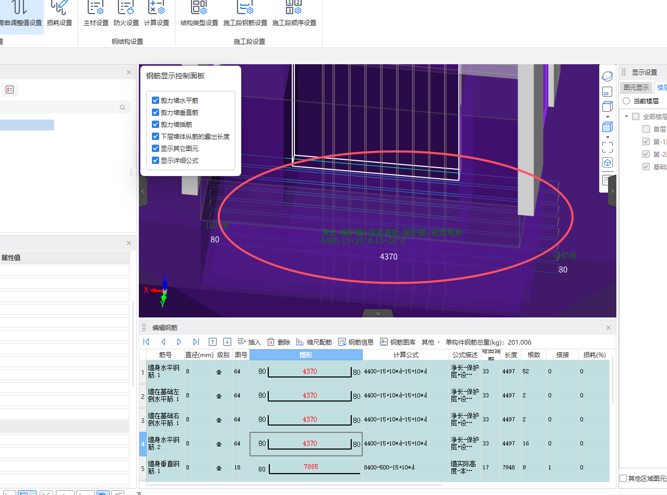Click 筋号 column header
667x495 pixels.
coord(165,355)
